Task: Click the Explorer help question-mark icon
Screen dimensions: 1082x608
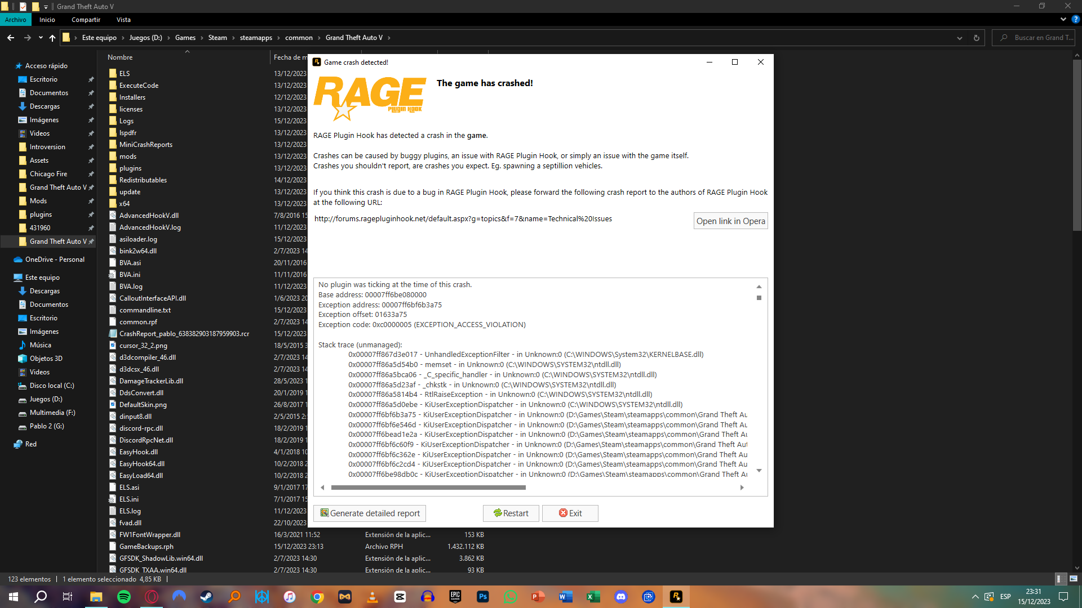Action: pos(1075,19)
